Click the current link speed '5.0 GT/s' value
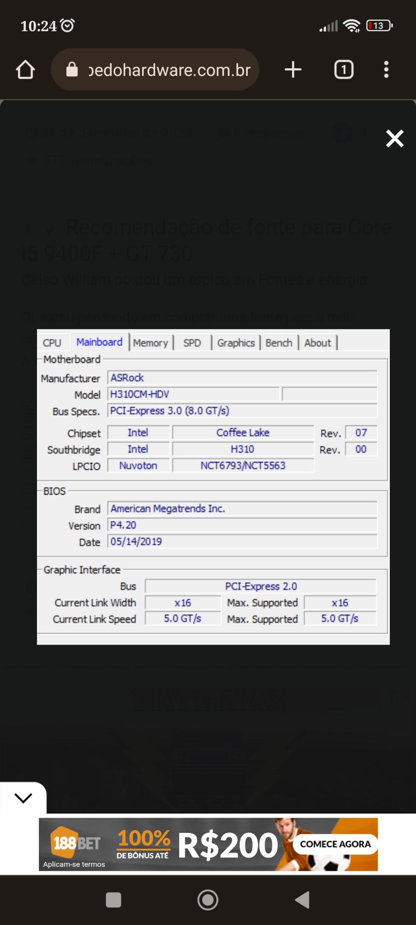This screenshot has height=925, width=416. [183, 618]
